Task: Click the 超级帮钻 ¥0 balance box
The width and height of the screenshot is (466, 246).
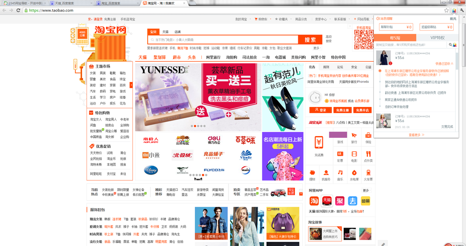Action: (x=436, y=27)
